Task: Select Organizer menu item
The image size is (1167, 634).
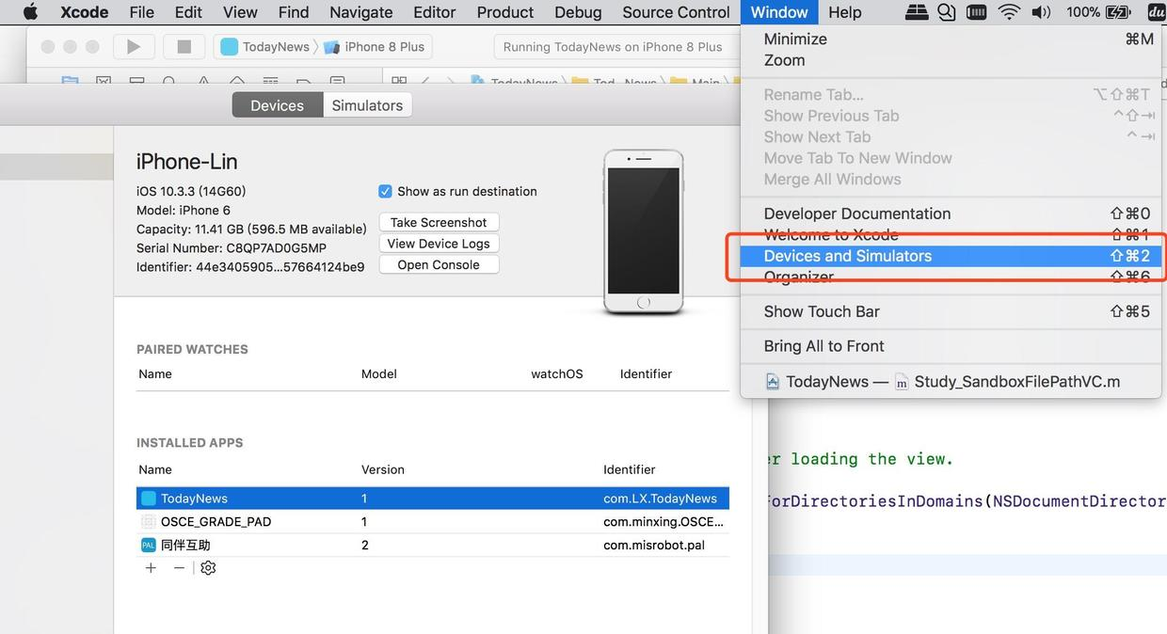Action: pyautogui.click(x=951, y=277)
